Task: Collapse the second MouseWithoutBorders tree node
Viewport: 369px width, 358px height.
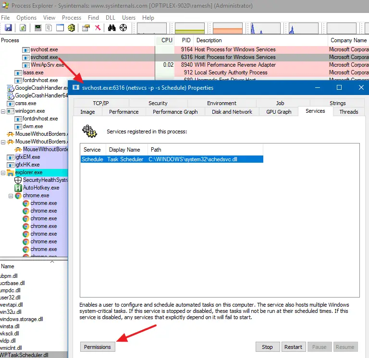Action: pyautogui.click(x=3, y=142)
